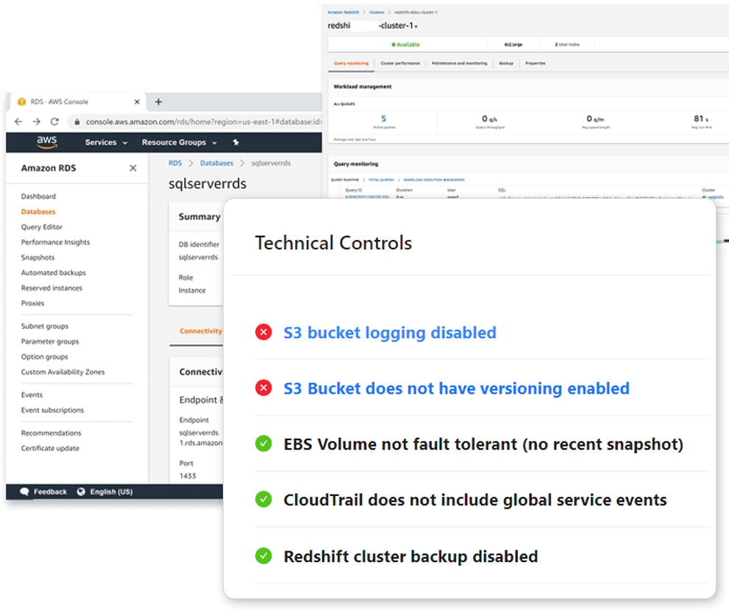The height and width of the screenshot is (616, 729).
Task: Open the Redshift cluster name dropdown arrow
Action: 416,26
